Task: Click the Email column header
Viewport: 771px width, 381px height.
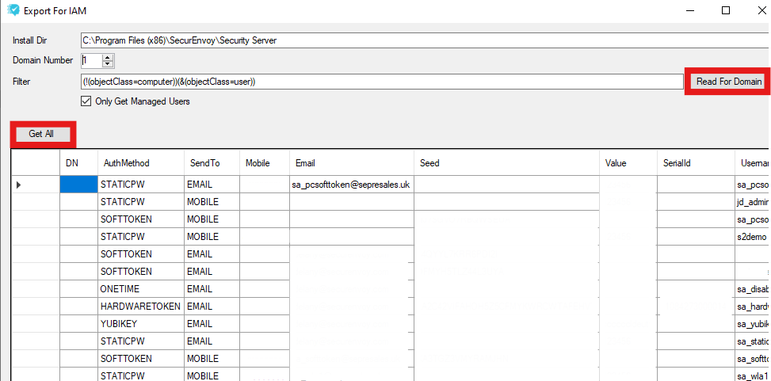Action: click(x=352, y=162)
